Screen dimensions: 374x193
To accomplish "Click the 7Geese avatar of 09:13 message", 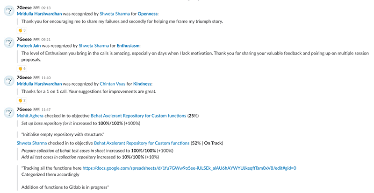I will pyautogui.click(x=9, y=11).
